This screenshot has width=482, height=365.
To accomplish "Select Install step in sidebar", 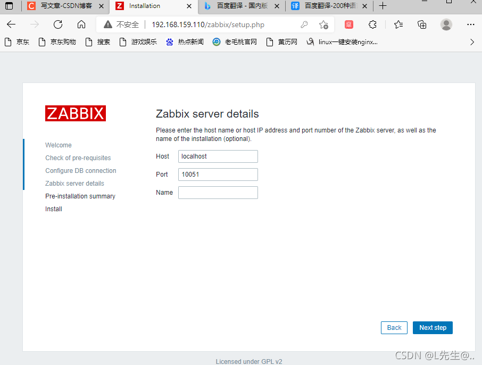I will point(54,209).
